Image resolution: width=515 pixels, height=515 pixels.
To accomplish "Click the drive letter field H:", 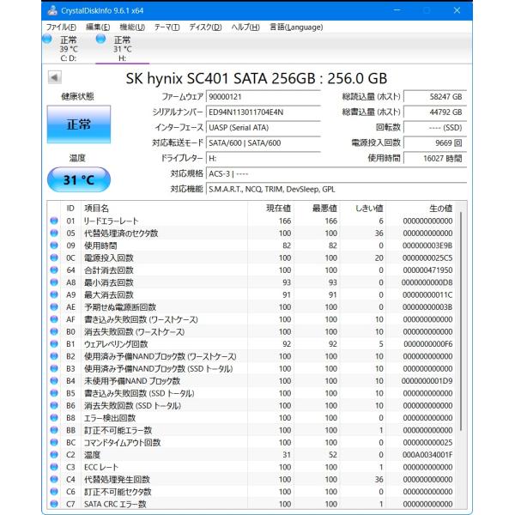I will pos(264,158).
